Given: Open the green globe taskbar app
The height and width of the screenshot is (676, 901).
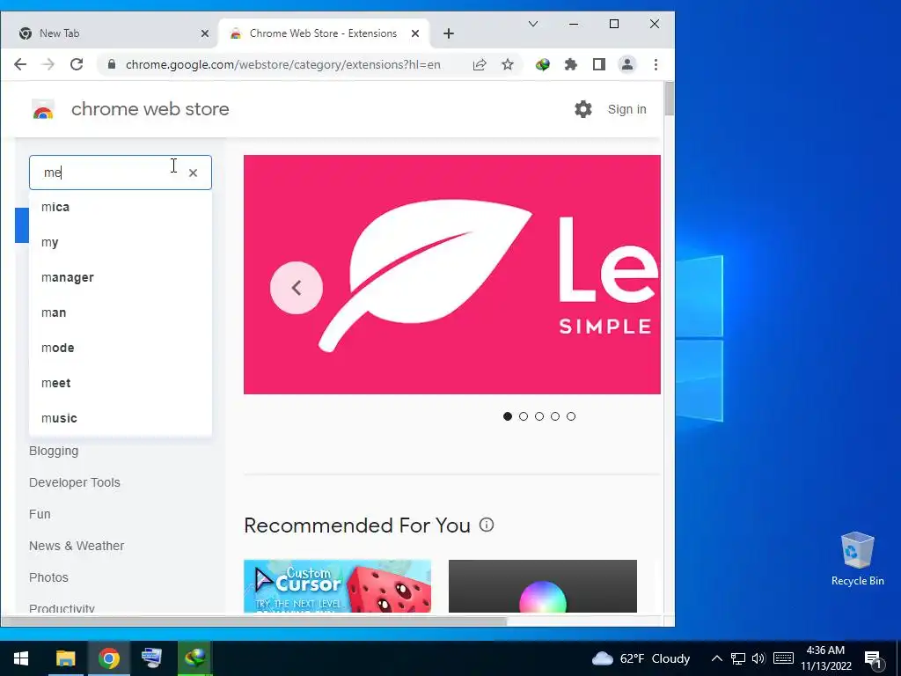Looking at the screenshot, I should [194, 658].
